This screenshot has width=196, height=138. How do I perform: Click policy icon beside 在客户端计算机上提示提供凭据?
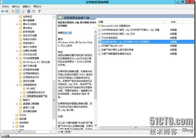[99, 50]
